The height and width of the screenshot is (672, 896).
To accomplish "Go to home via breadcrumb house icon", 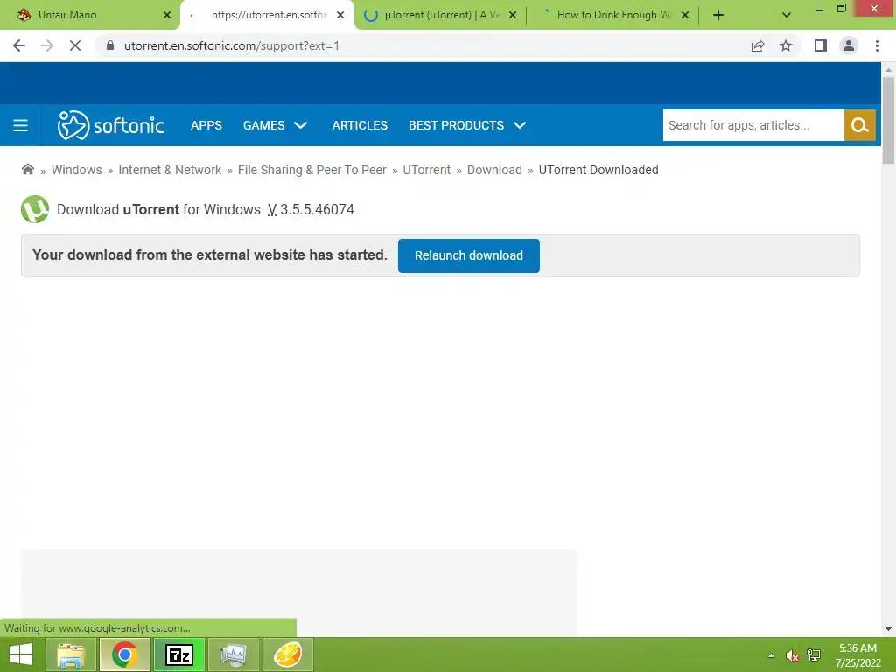I will pos(27,169).
